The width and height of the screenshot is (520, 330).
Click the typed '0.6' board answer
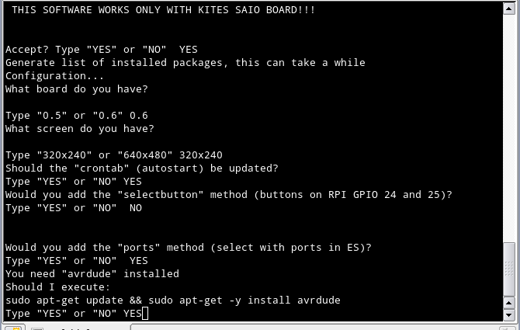[x=139, y=116]
